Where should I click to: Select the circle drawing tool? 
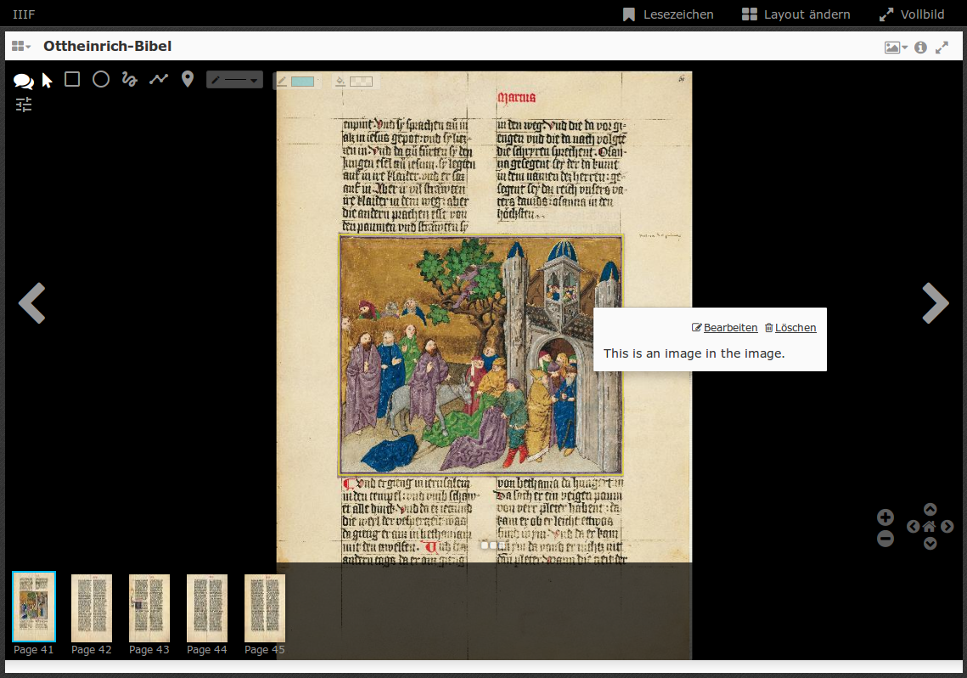tap(101, 79)
